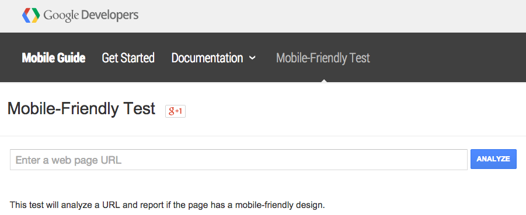
Task: Click the Mobile-Friendly Test page heading
Action: point(81,109)
